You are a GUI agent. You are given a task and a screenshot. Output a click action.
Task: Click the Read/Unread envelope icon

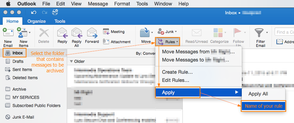click(x=196, y=33)
